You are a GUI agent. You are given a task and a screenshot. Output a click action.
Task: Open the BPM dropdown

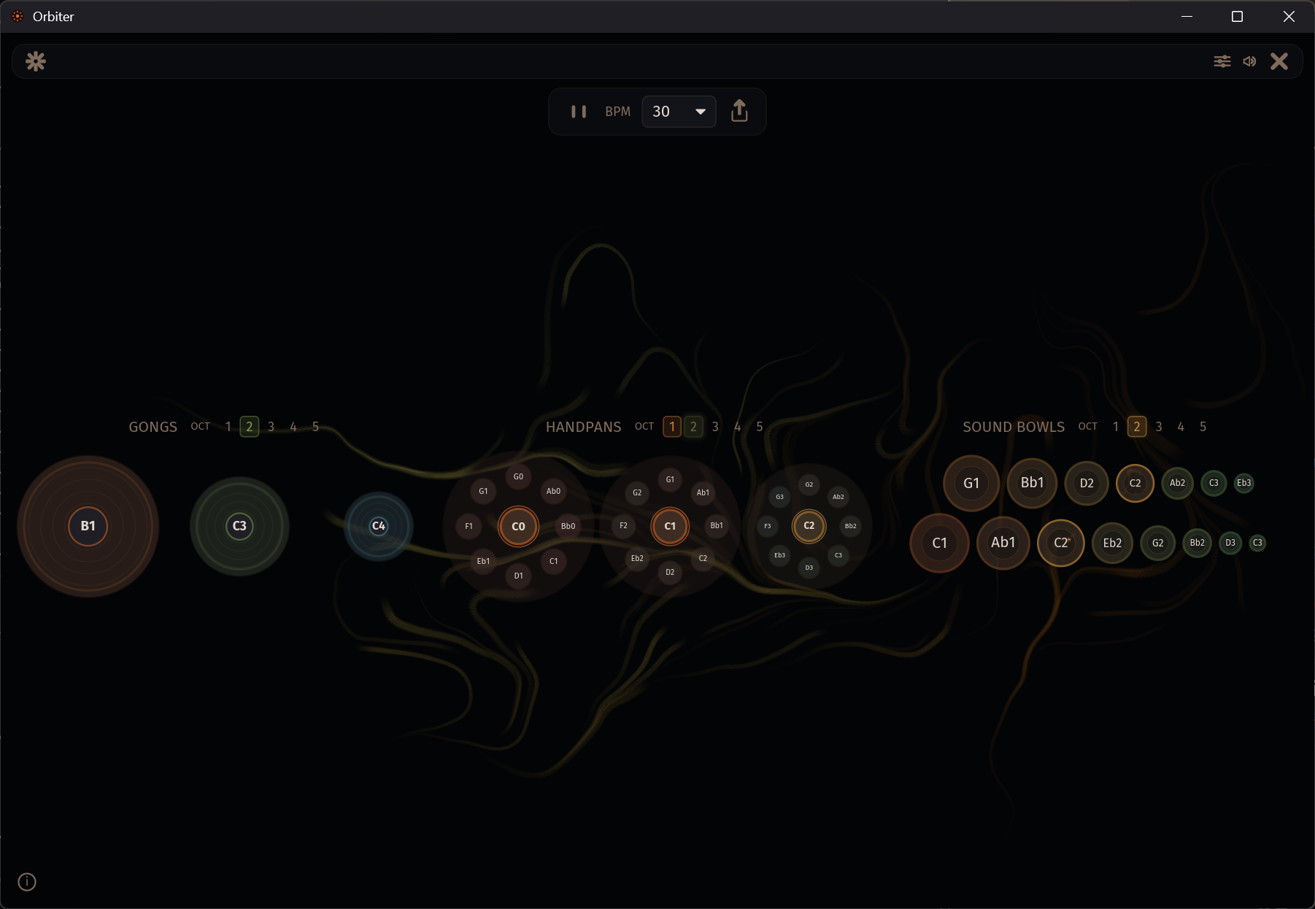click(699, 112)
